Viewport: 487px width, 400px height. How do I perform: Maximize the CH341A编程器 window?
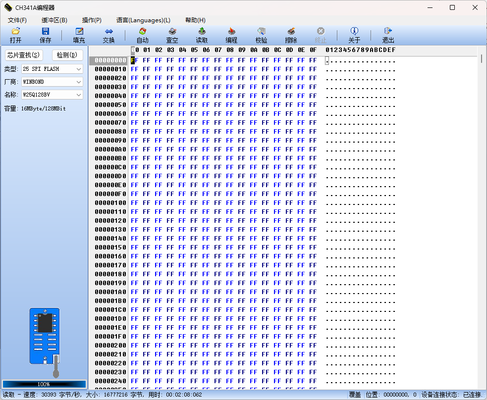[x=452, y=7]
